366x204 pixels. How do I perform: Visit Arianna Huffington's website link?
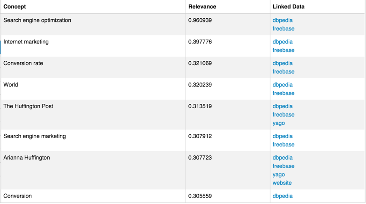click(x=282, y=183)
